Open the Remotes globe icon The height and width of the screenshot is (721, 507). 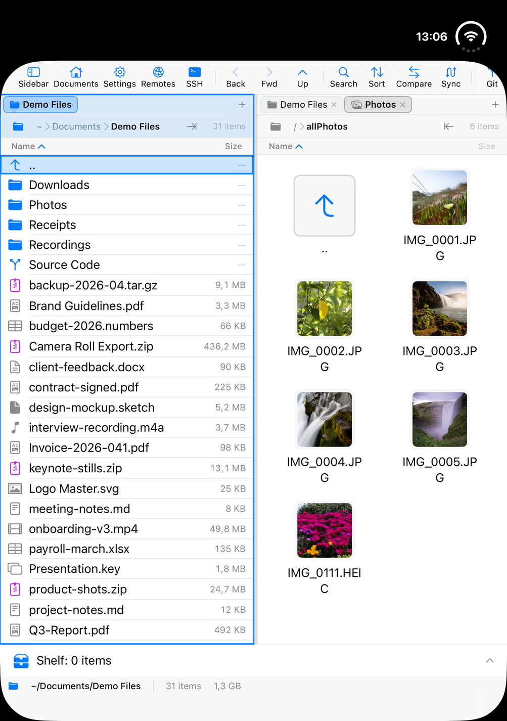(x=158, y=77)
